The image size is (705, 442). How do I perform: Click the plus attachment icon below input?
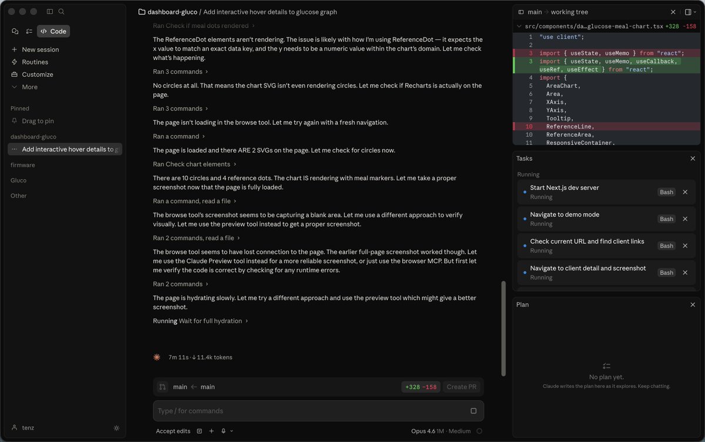tap(211, 431)
